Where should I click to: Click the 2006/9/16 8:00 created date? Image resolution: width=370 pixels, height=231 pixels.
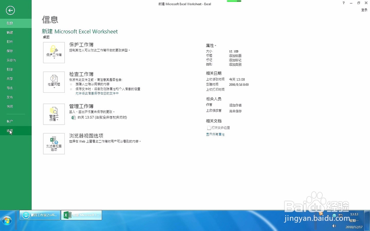(x=239, y=84)
